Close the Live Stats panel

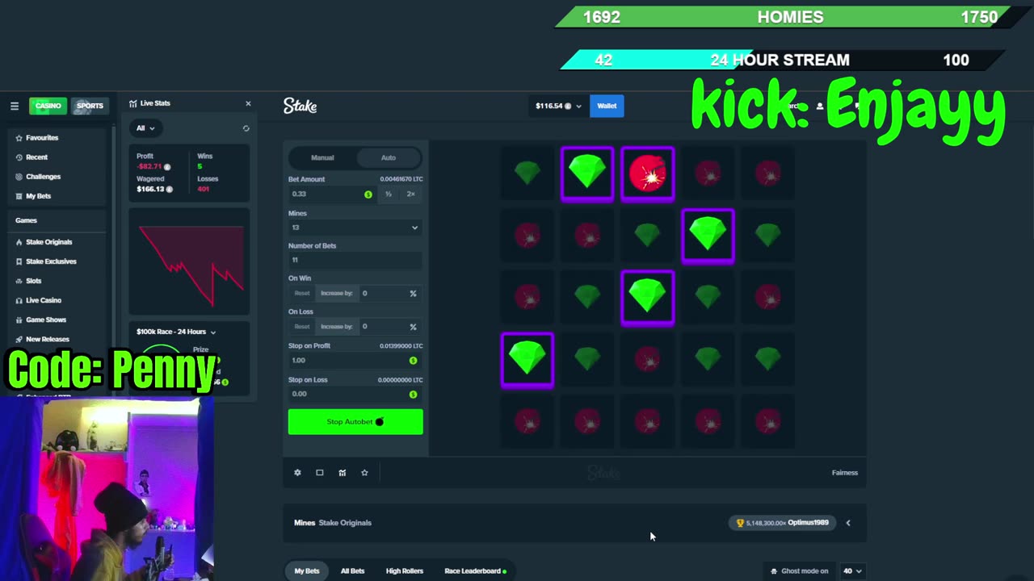(x=248, y=103)
